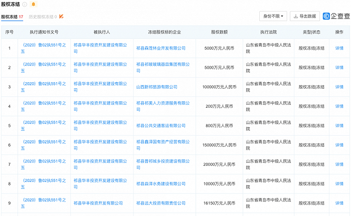Open 山西新祁旅游有限公司 company link

click(x=157, y=87)
